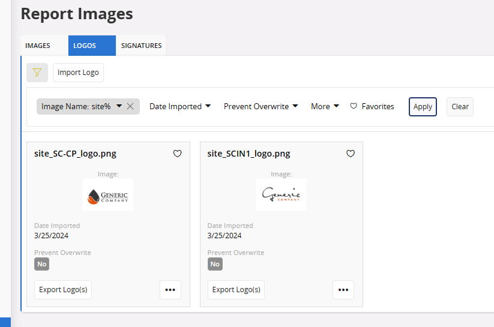Clear all filters
The width and height of the screenshot is (494, 327).
click(460, 107)
